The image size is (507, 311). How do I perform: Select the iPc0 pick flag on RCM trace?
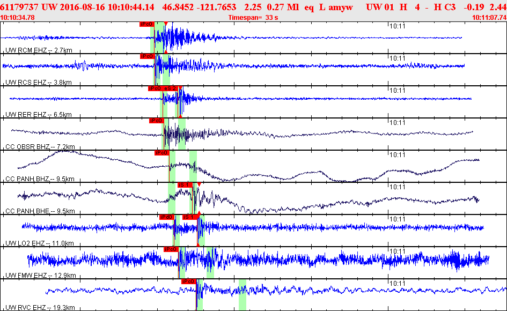(x=147, y=24)
